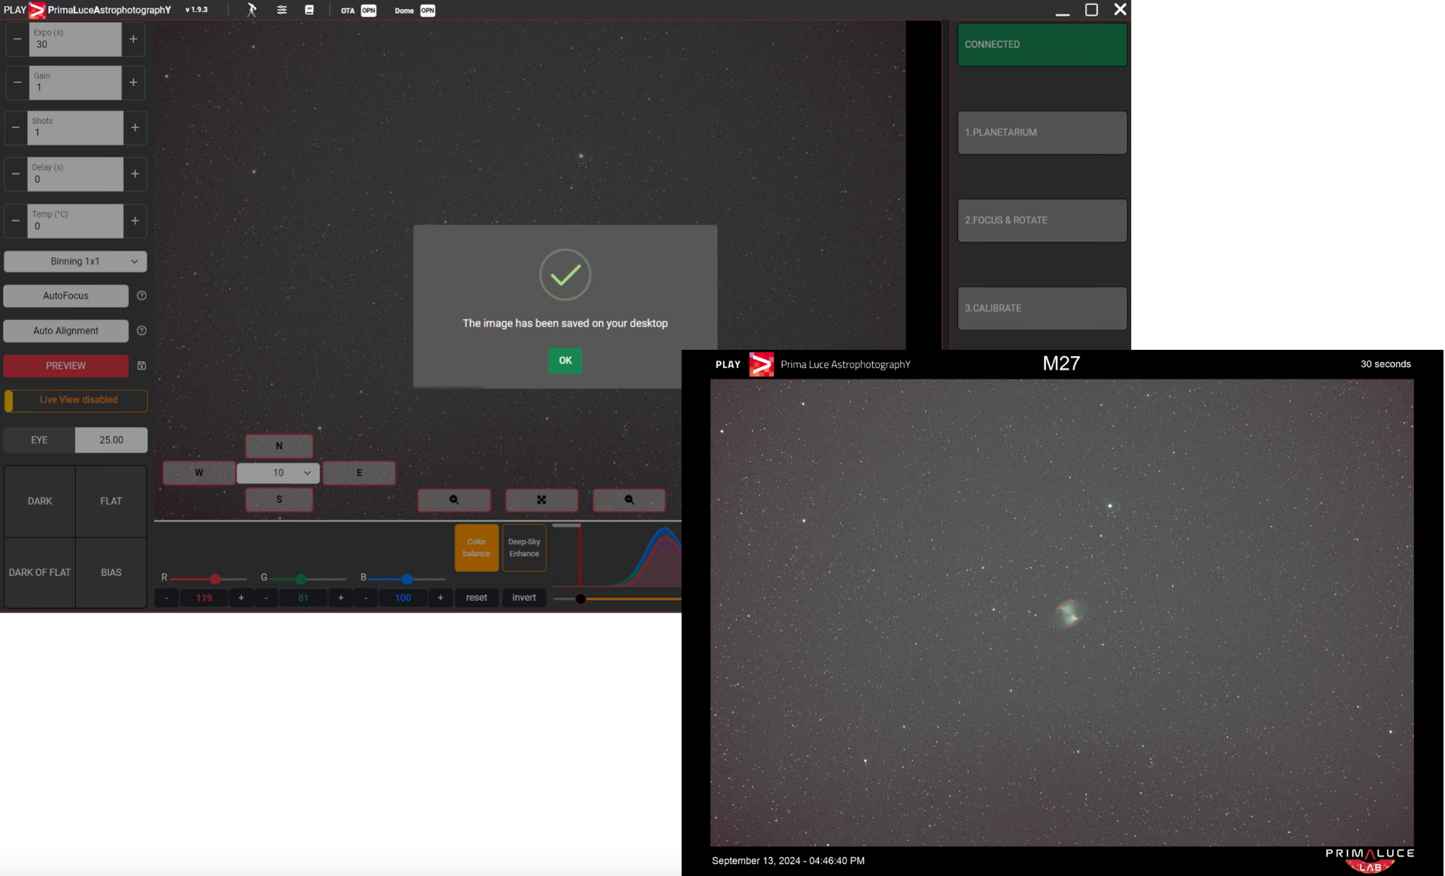
Task: Decrease exposure seconds with minus button
Action: (x=17, y=39)
